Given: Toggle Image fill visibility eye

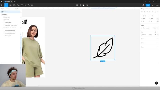Looking at the screenshot, I should click(155, 35).
